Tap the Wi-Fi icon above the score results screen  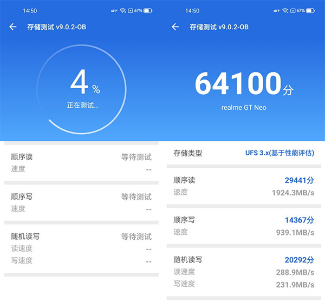tap(285, 11)
